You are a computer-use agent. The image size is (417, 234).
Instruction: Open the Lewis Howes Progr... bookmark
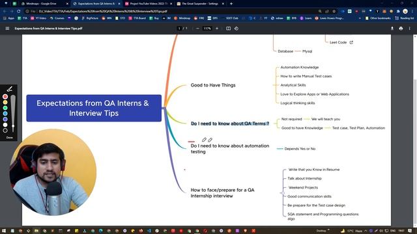tap(330, 18)
